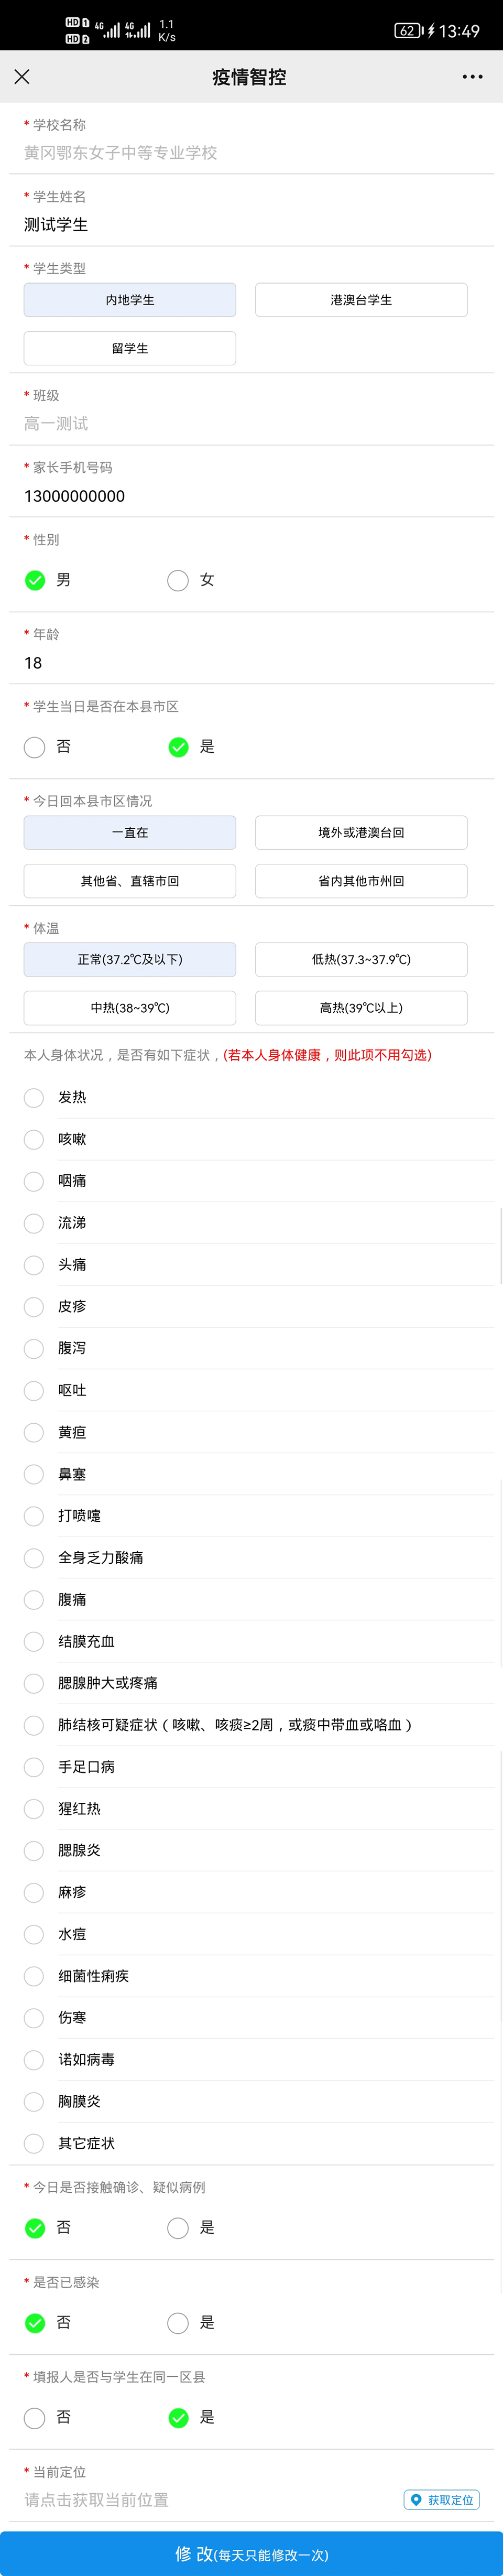This screenshot has height=2576, width=503.
Task: Open the more options menu at top right
Action: (x=471, y=77)
